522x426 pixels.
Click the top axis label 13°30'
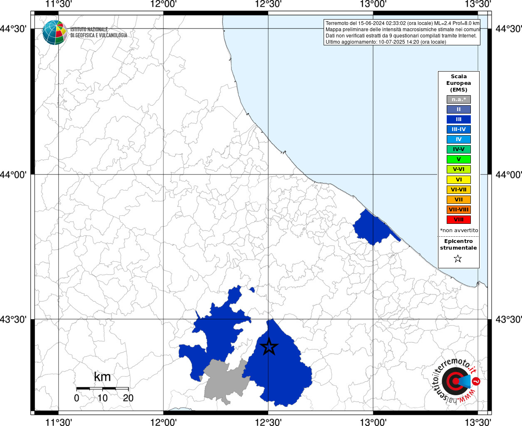pos(478,5)
